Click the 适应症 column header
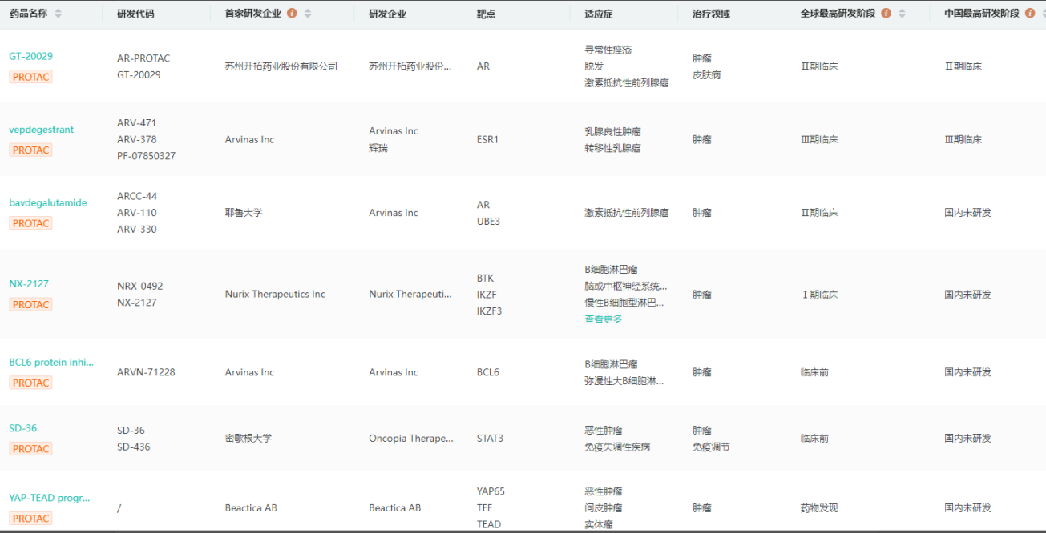This screenshot has width=1046, height=533. (x=599, y=14)
